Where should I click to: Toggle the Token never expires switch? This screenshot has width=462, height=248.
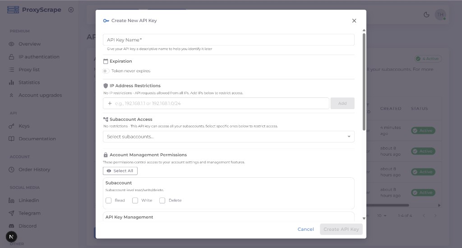(106, 71)
